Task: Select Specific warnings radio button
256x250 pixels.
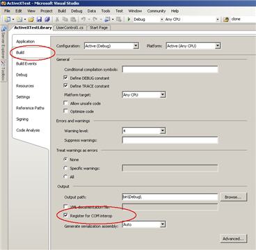Action: 65,168
